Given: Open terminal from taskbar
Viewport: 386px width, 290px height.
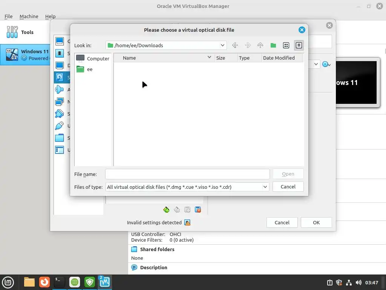Looking at the screenshot, I should pyautogui.click(x=59, y=282).
